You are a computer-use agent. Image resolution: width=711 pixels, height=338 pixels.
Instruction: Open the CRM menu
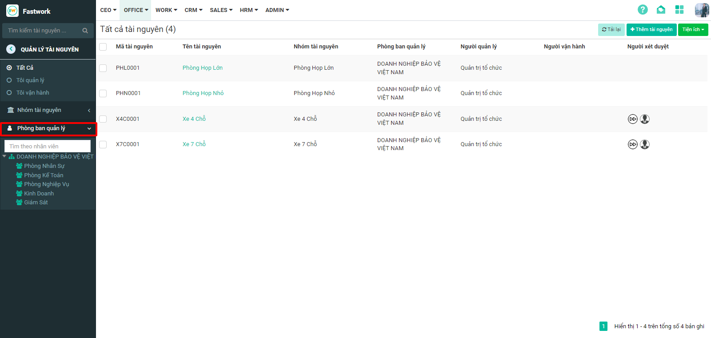(193, 10)
